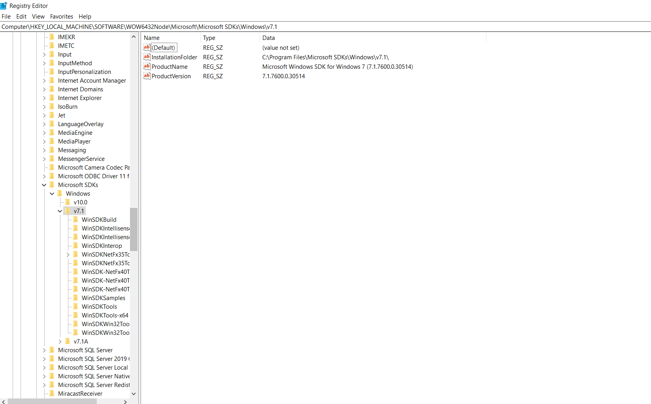This screenshot has height=404, width=651.
Task: Expand the first WinSDKNetFx35Tc key with chevron
Action: 68,255
